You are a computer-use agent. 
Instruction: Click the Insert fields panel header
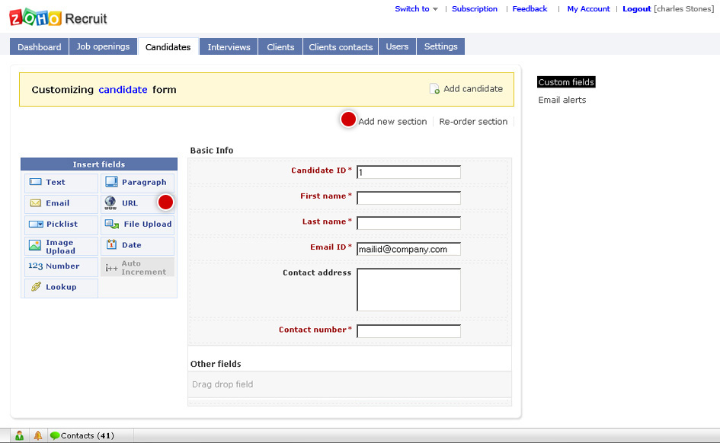click(99, 164)
